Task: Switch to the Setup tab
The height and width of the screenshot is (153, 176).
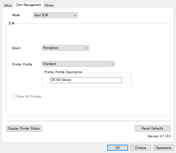Action: pos(8,5)
